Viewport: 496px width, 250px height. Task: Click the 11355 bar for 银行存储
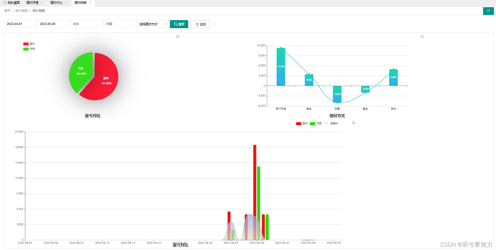[281, 67]
